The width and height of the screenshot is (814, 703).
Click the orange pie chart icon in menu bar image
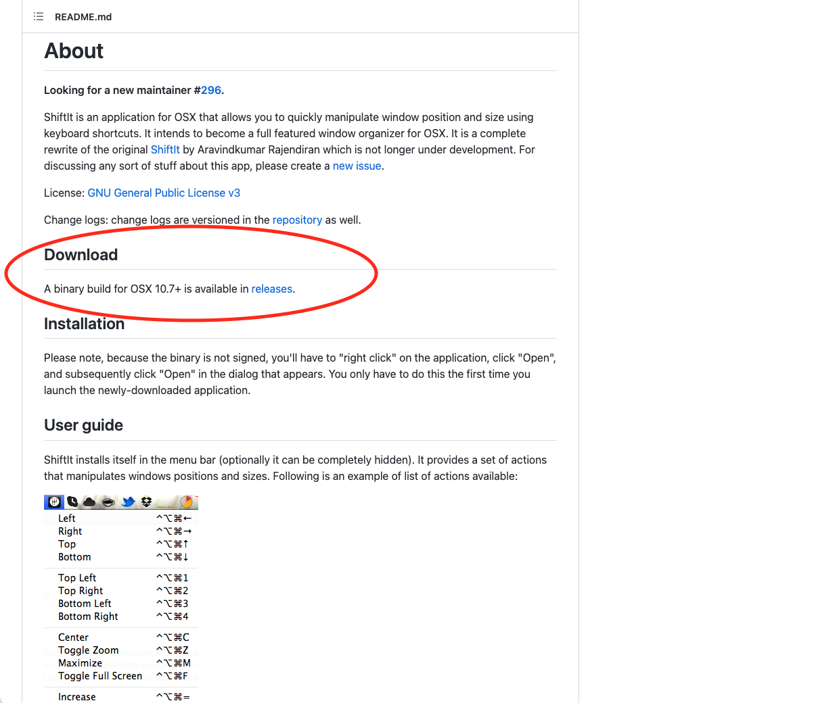tap(186, 502)
